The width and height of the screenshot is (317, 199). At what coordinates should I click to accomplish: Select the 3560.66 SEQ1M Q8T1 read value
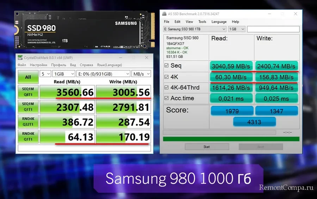(x=67, y=92)
